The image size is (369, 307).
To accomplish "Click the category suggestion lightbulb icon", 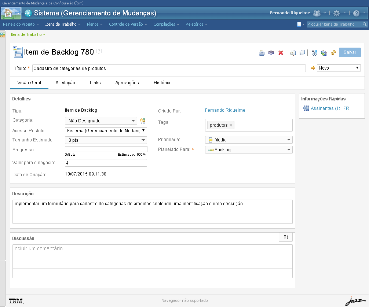I will [x=143, y=121].
